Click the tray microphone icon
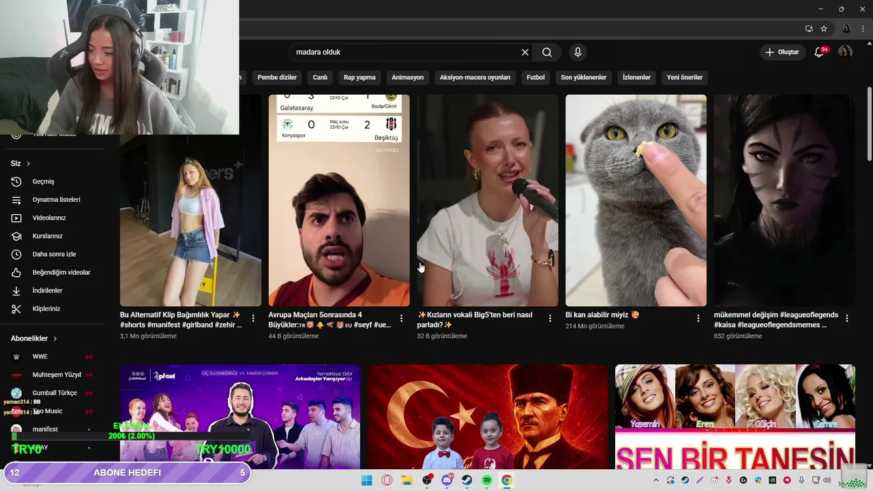Image resolution: width=873 pixels, height=491 pixels. tap(801, 480)
